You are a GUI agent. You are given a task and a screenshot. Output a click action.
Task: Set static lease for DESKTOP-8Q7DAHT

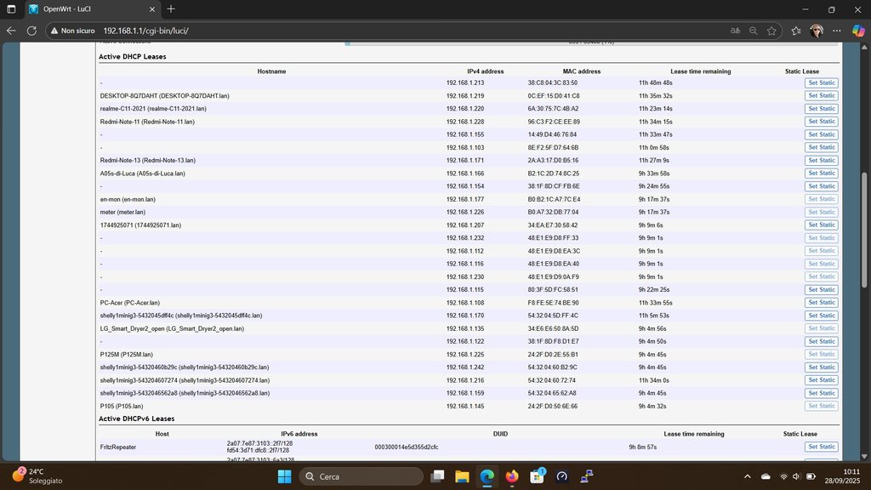822,95
